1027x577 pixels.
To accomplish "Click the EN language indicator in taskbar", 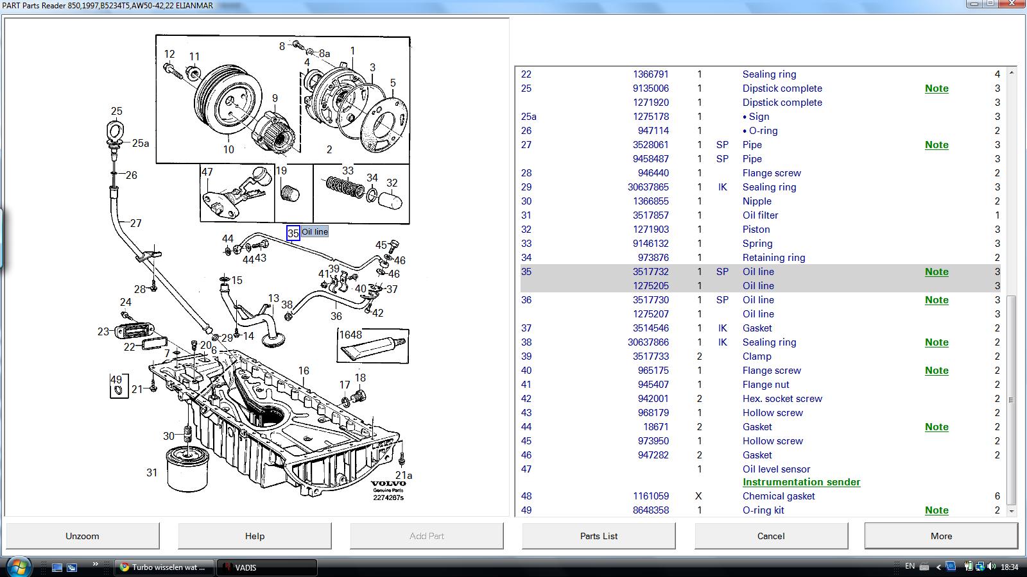I will [910, 566].
